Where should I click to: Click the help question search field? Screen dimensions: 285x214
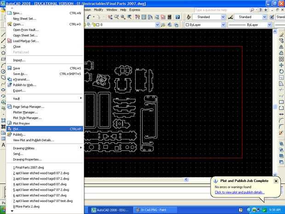tap(221, 10)
